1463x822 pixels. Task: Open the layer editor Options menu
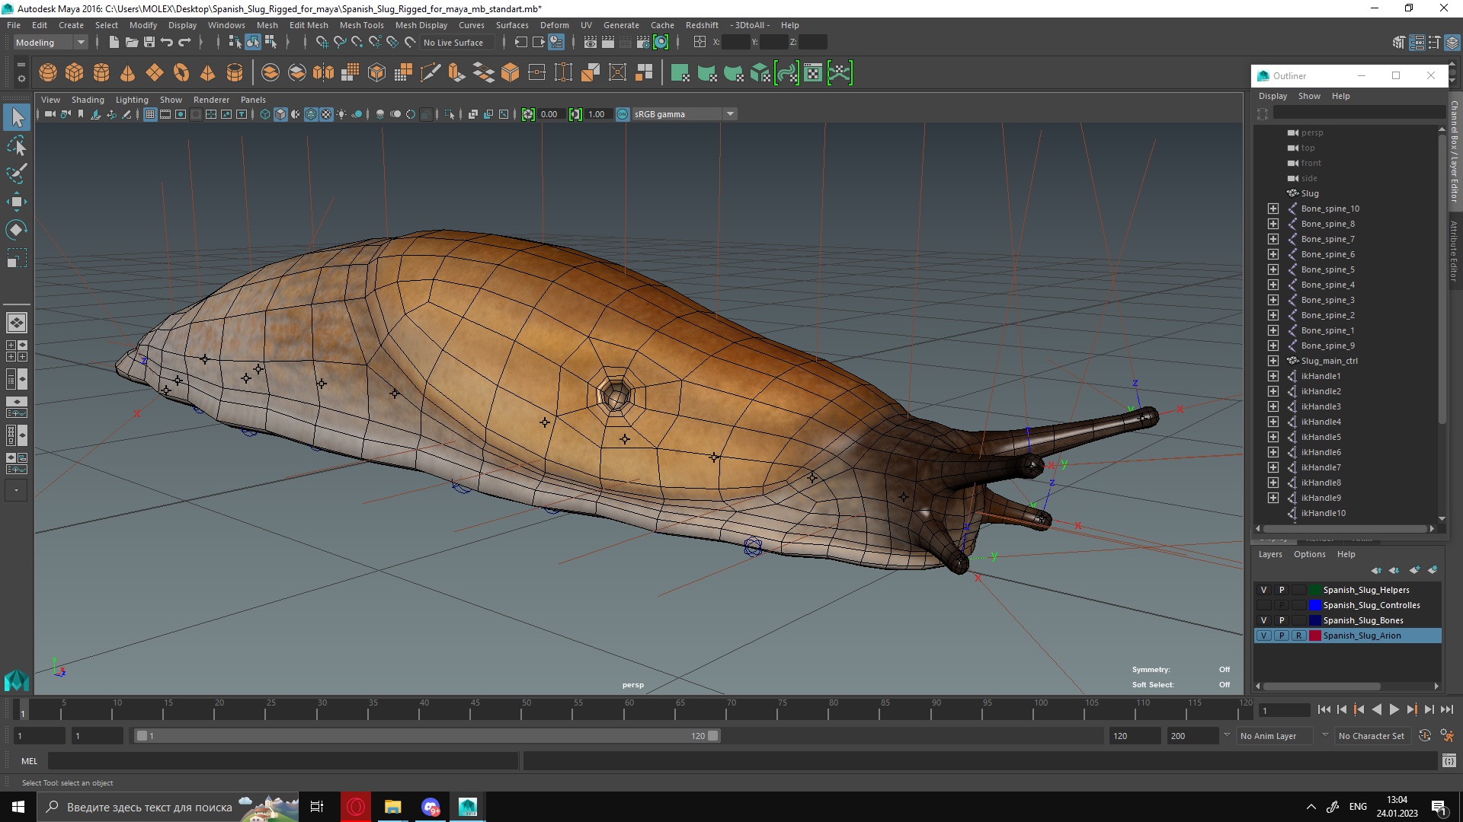[1309, 554]
